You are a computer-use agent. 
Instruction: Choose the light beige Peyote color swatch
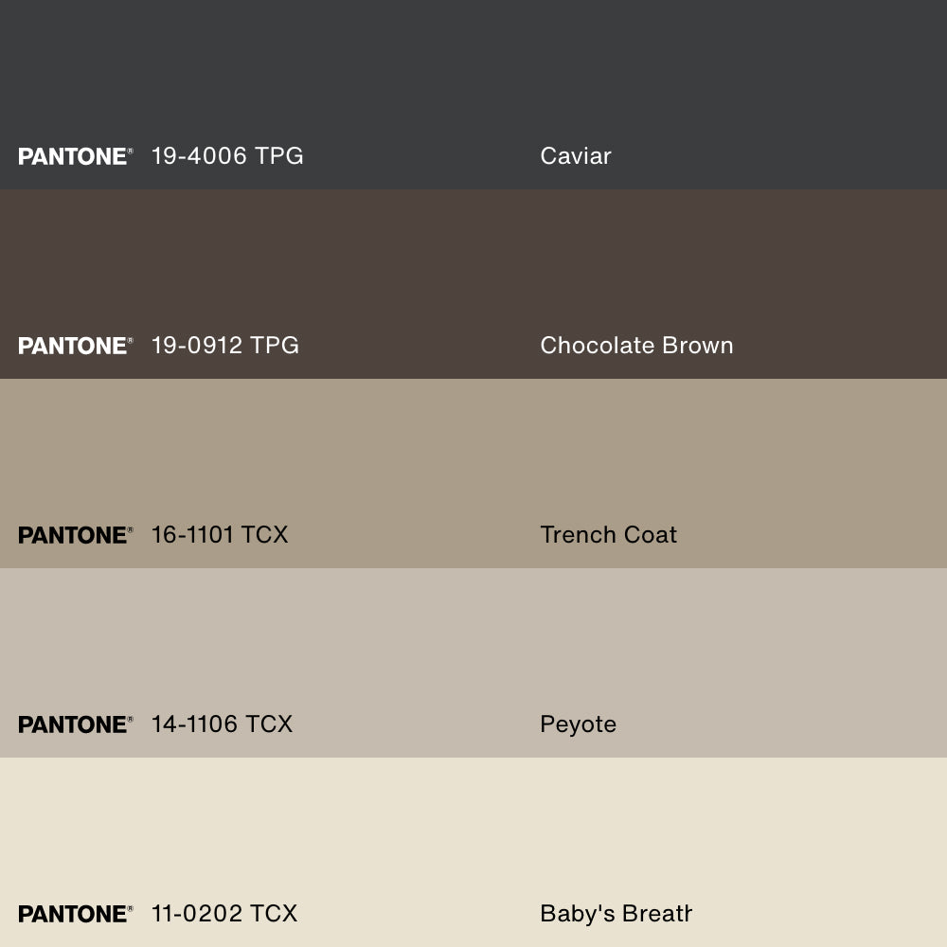[473, 644]
